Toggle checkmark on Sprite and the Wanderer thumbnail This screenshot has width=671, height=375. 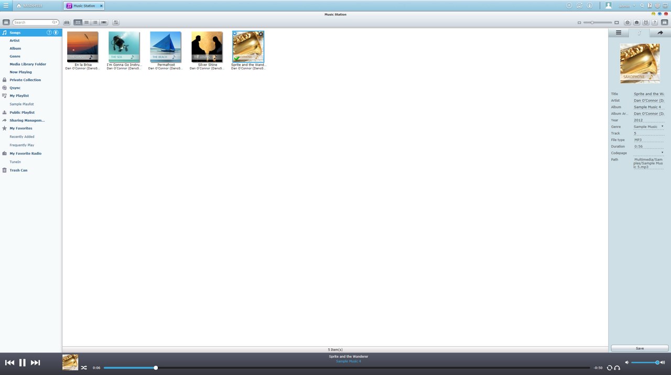[x=237, y=59]
